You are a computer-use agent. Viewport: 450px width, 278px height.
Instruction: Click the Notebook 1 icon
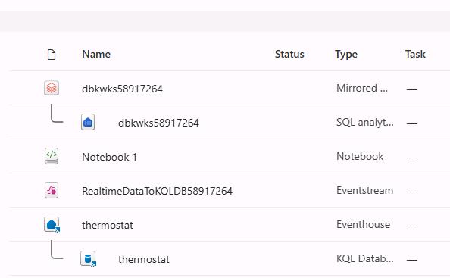(52, 156)
